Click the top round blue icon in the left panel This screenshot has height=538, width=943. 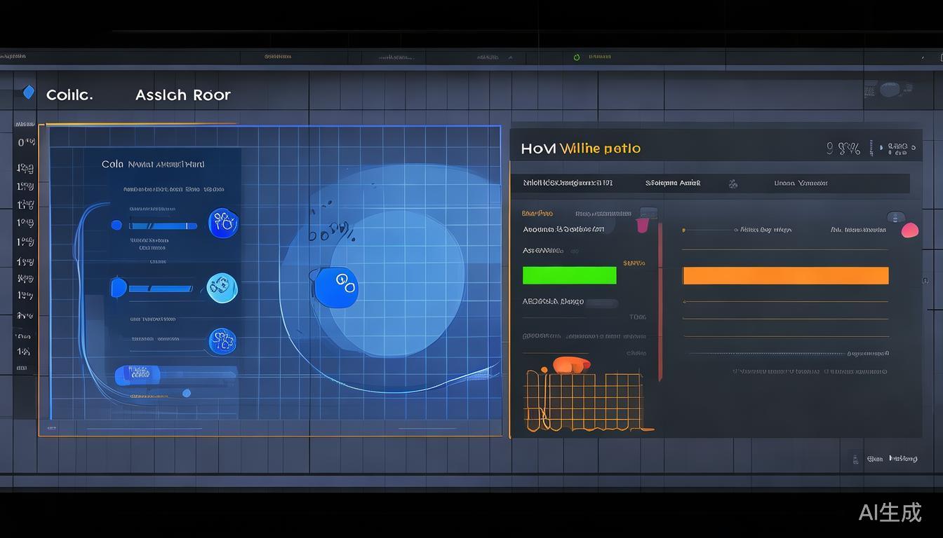223,223
